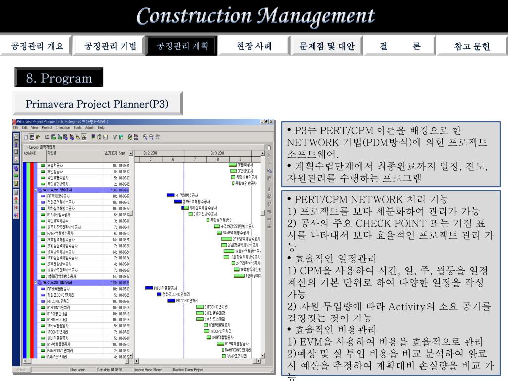Click the Zoom to Best Fit icon

(x=157, y=137)
